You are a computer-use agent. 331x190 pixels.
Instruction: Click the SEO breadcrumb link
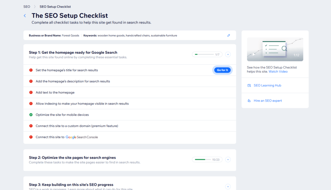click(x=27, y=7)
